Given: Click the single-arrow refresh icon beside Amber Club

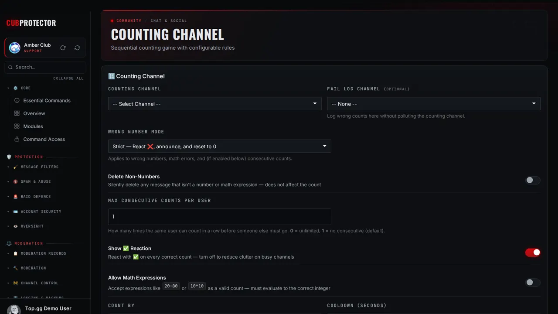Looking at the screenshot, I should click(63, 48).
